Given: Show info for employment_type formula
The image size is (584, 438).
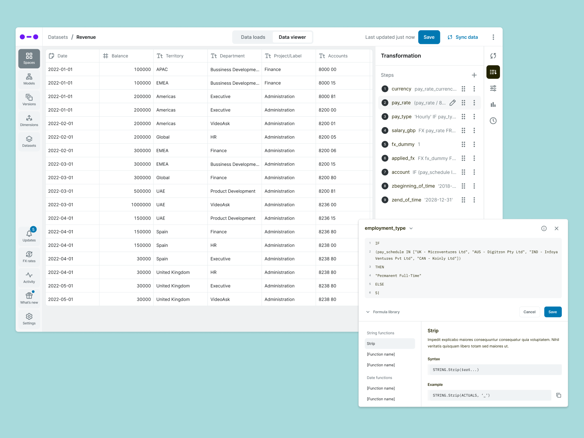Looking at the screenshot, I should click(x=544, y=228).
